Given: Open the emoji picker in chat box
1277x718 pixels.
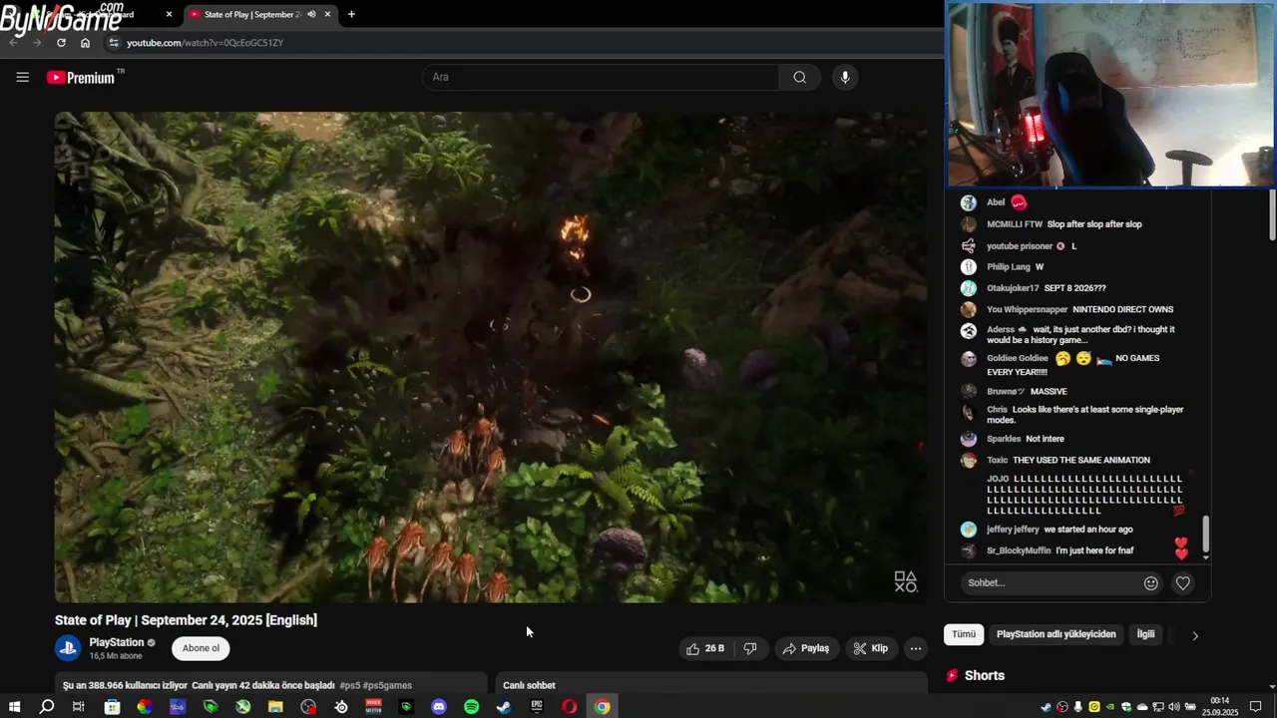Looking at the screenshot, I should coord(1150,583).
